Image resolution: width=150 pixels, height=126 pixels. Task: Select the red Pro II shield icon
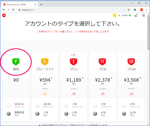coord(102,61)
